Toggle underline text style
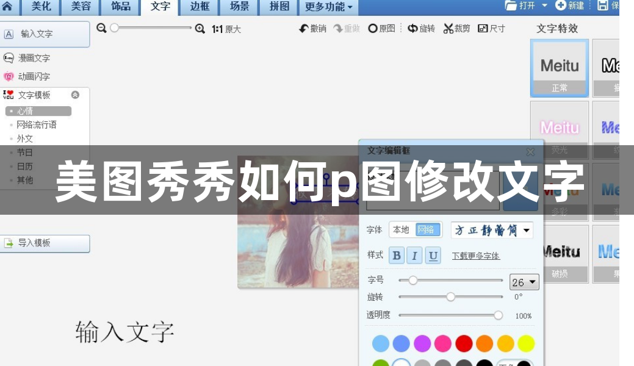This screenshot has height=366, width=634. pos(433,256)
